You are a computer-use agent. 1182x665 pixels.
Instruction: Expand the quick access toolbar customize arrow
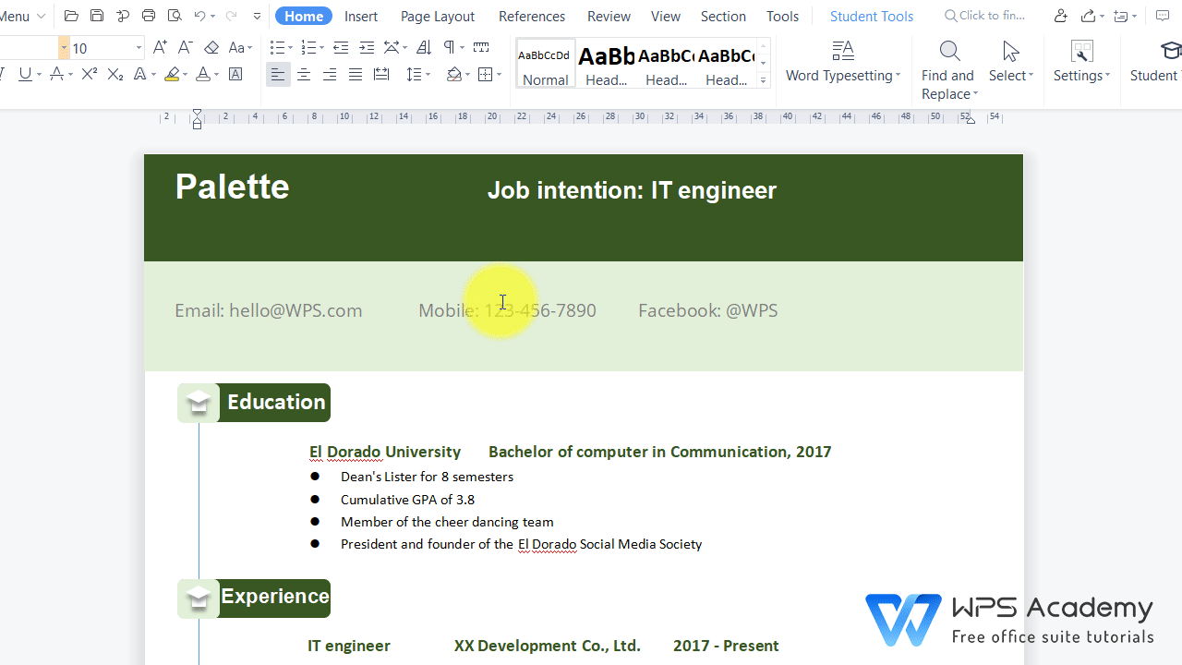(257, 16)
